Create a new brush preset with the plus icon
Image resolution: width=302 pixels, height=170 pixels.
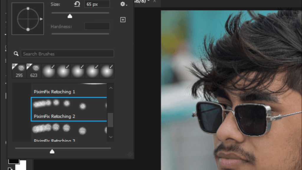point(123,20)
